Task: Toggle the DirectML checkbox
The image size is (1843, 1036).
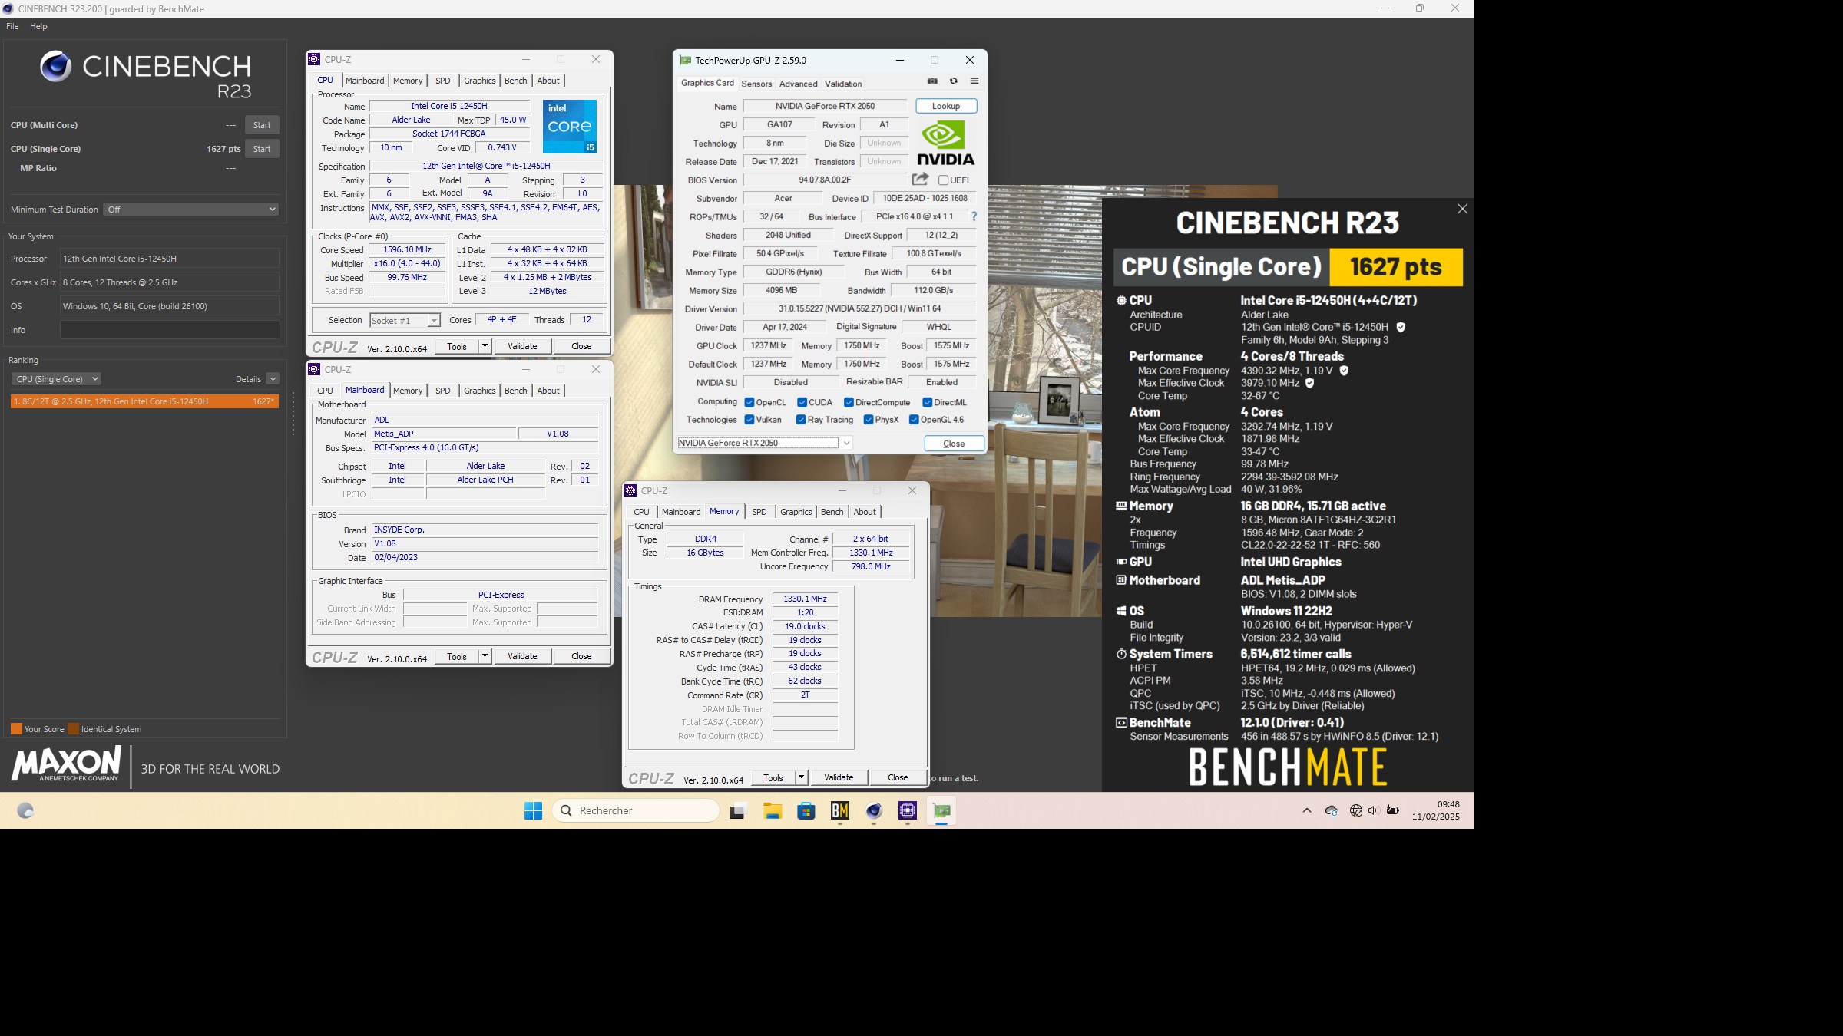Action: (927, 402)
